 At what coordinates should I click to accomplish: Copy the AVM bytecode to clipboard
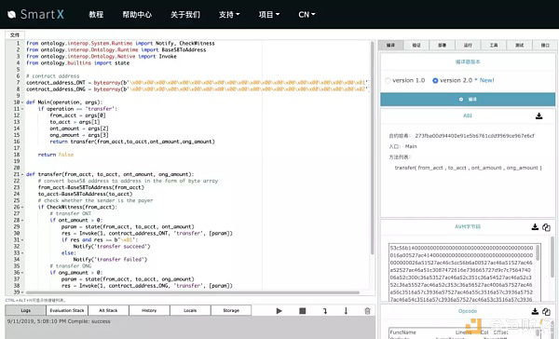click(x=546, y=227)
